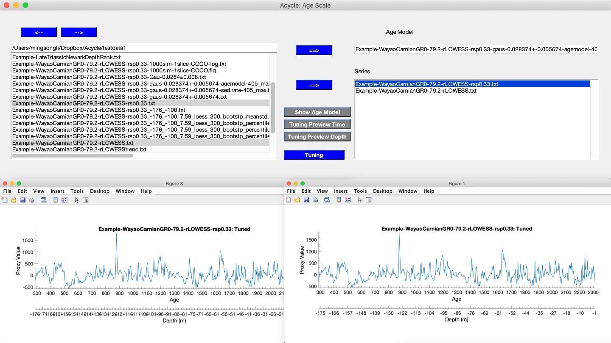Screen dimensions: 611x343
Task: Open the Tools menu in Figure 3
Action: pos(77,191)
